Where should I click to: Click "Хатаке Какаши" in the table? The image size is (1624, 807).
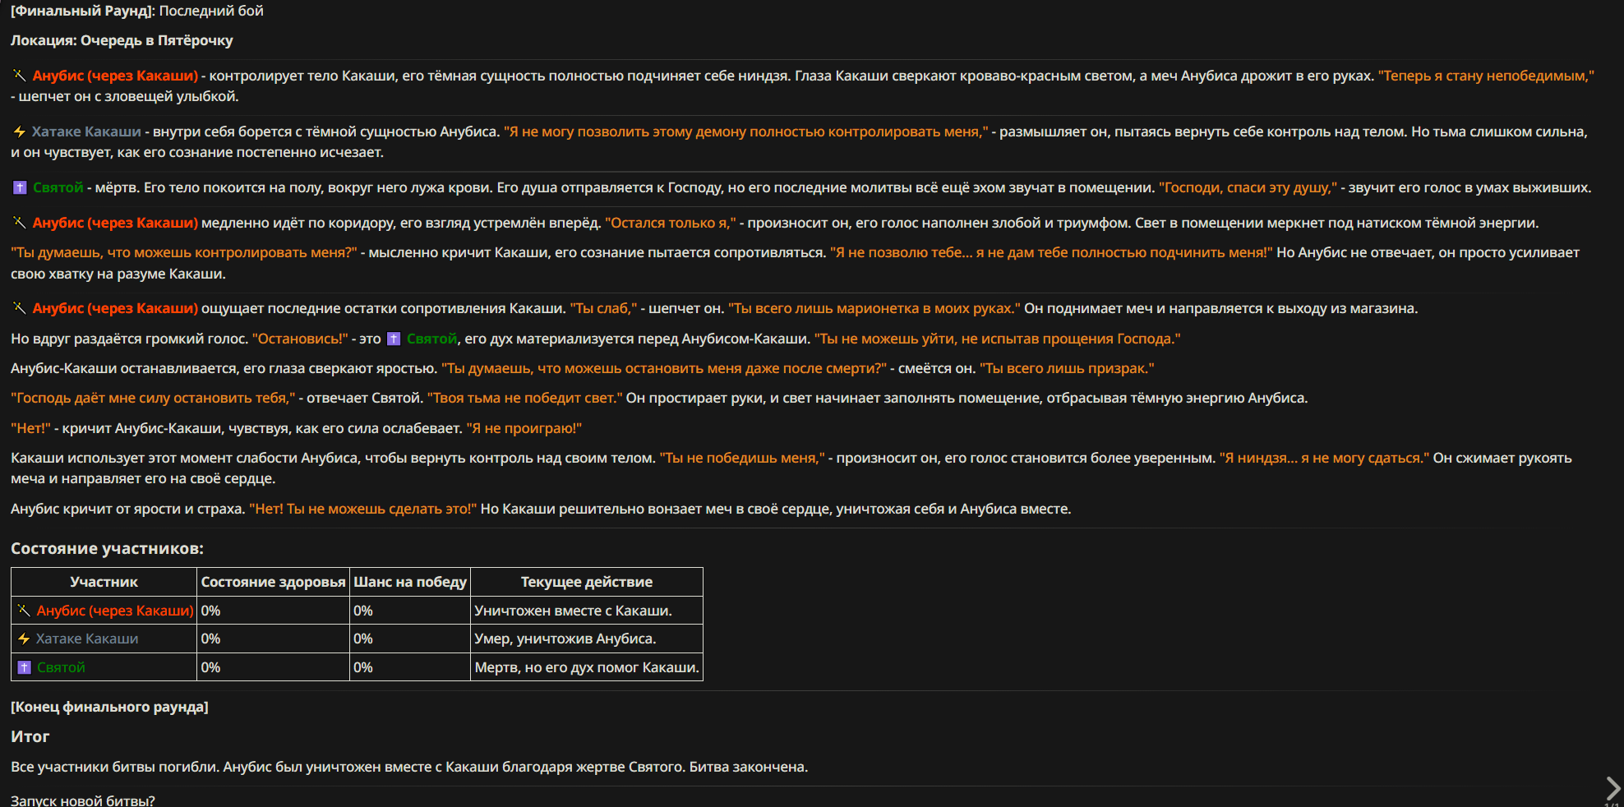point(87,639)
